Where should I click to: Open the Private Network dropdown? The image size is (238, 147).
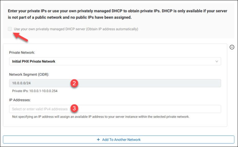click(115, 61)
